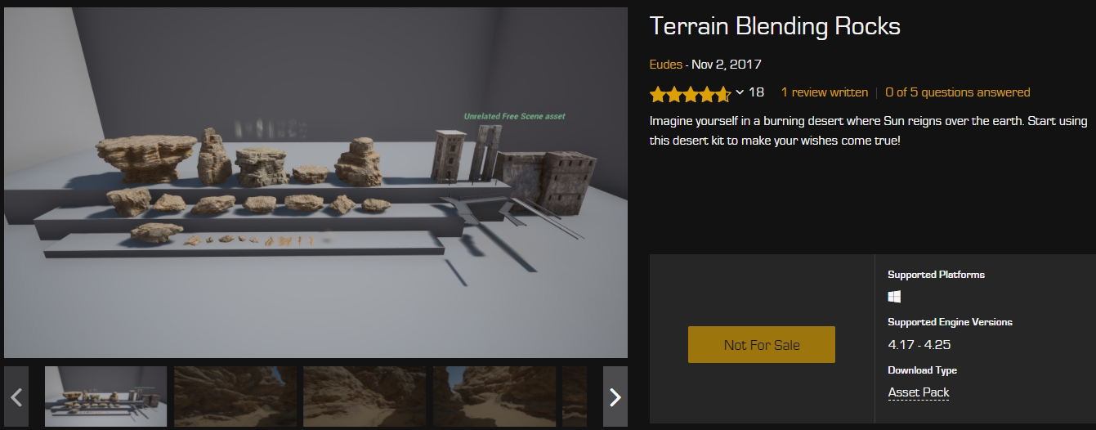Open 0 of 5 questions answered link

click(958, 92)
